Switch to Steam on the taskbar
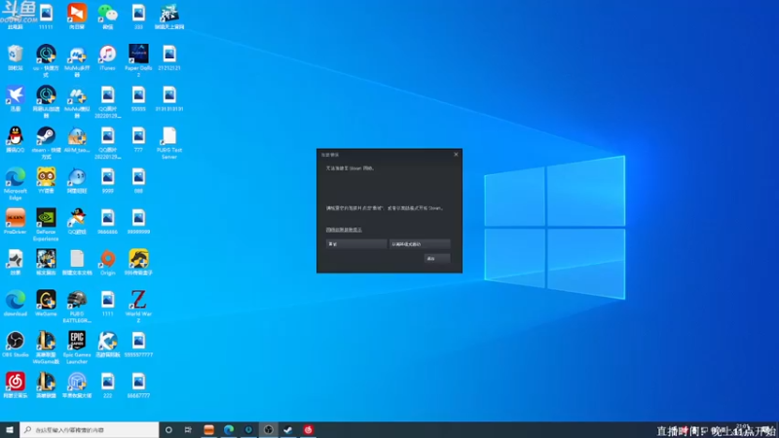Image resolution: width=779 pixels, height=438 pixels. coord(288,429)
